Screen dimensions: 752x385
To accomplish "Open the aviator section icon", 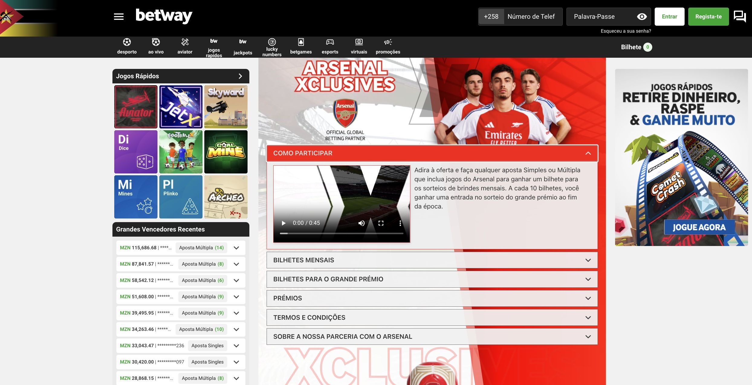I will tap(185, 42).
